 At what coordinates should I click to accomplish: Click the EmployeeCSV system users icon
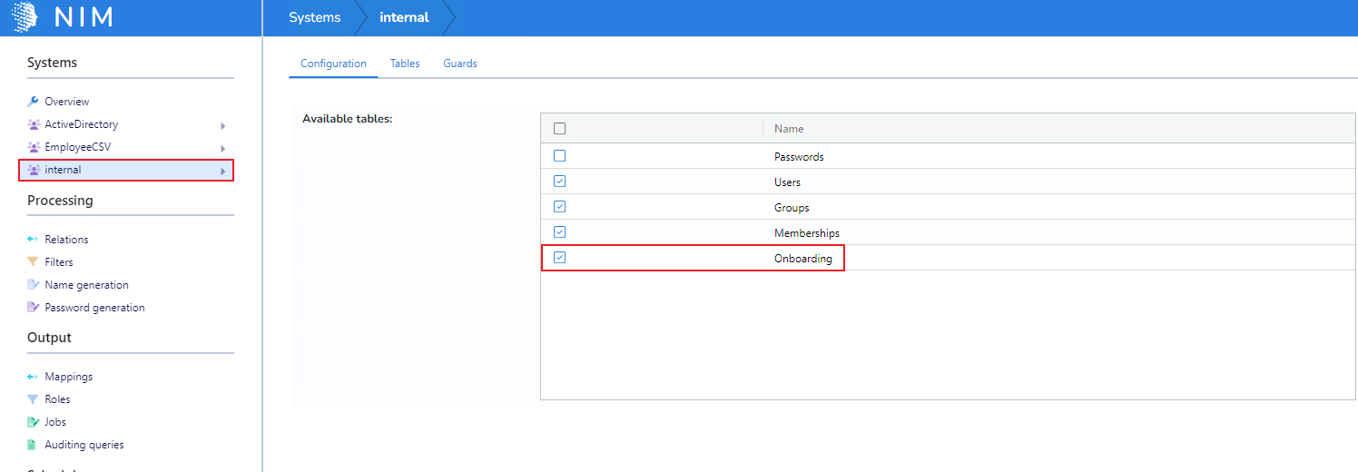[x=34, y=147]
